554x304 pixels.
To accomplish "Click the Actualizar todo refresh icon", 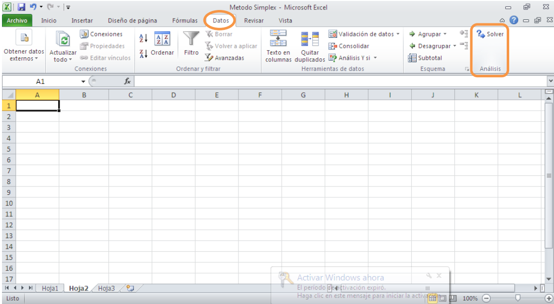I will pos(63,39).
